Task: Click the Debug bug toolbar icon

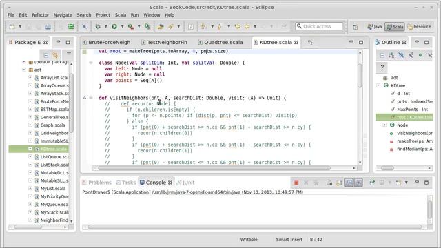Action: [98, 26]
